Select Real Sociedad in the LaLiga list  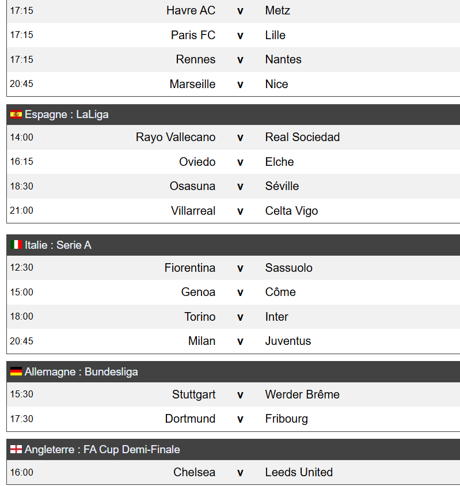(302, 137)
